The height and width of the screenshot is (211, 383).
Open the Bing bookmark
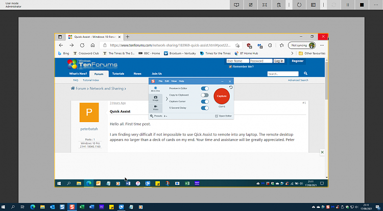pyautogui.click(x=63, y=53)
